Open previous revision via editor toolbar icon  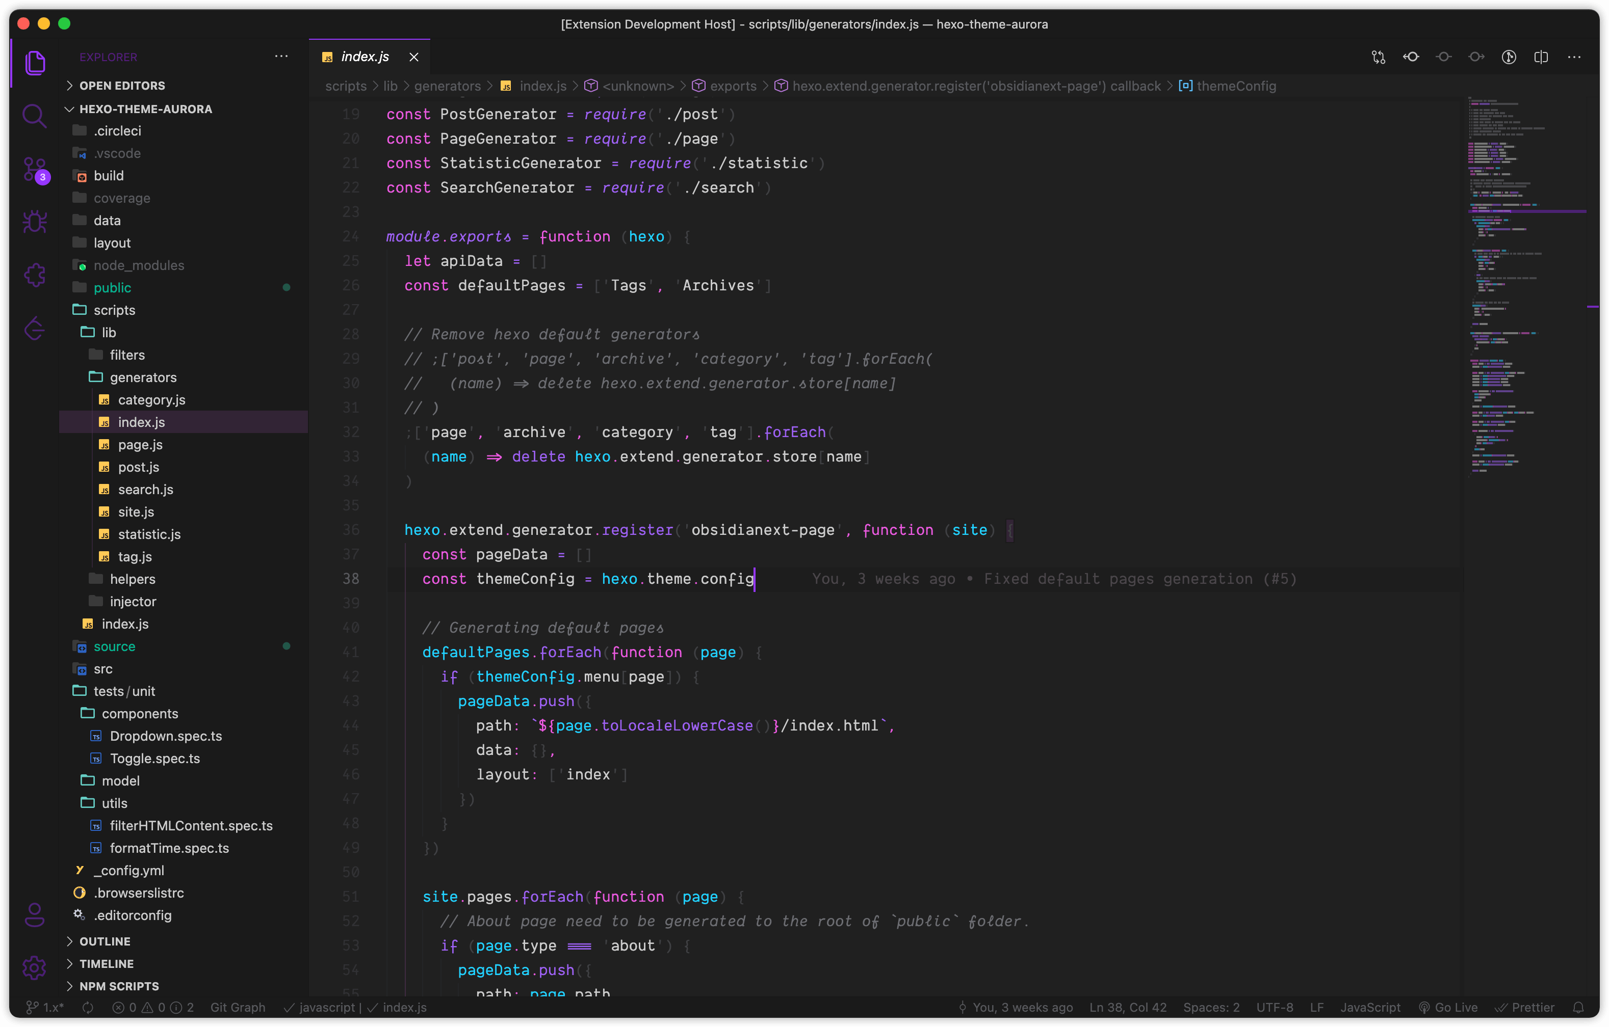click(x=1411, y=58)
